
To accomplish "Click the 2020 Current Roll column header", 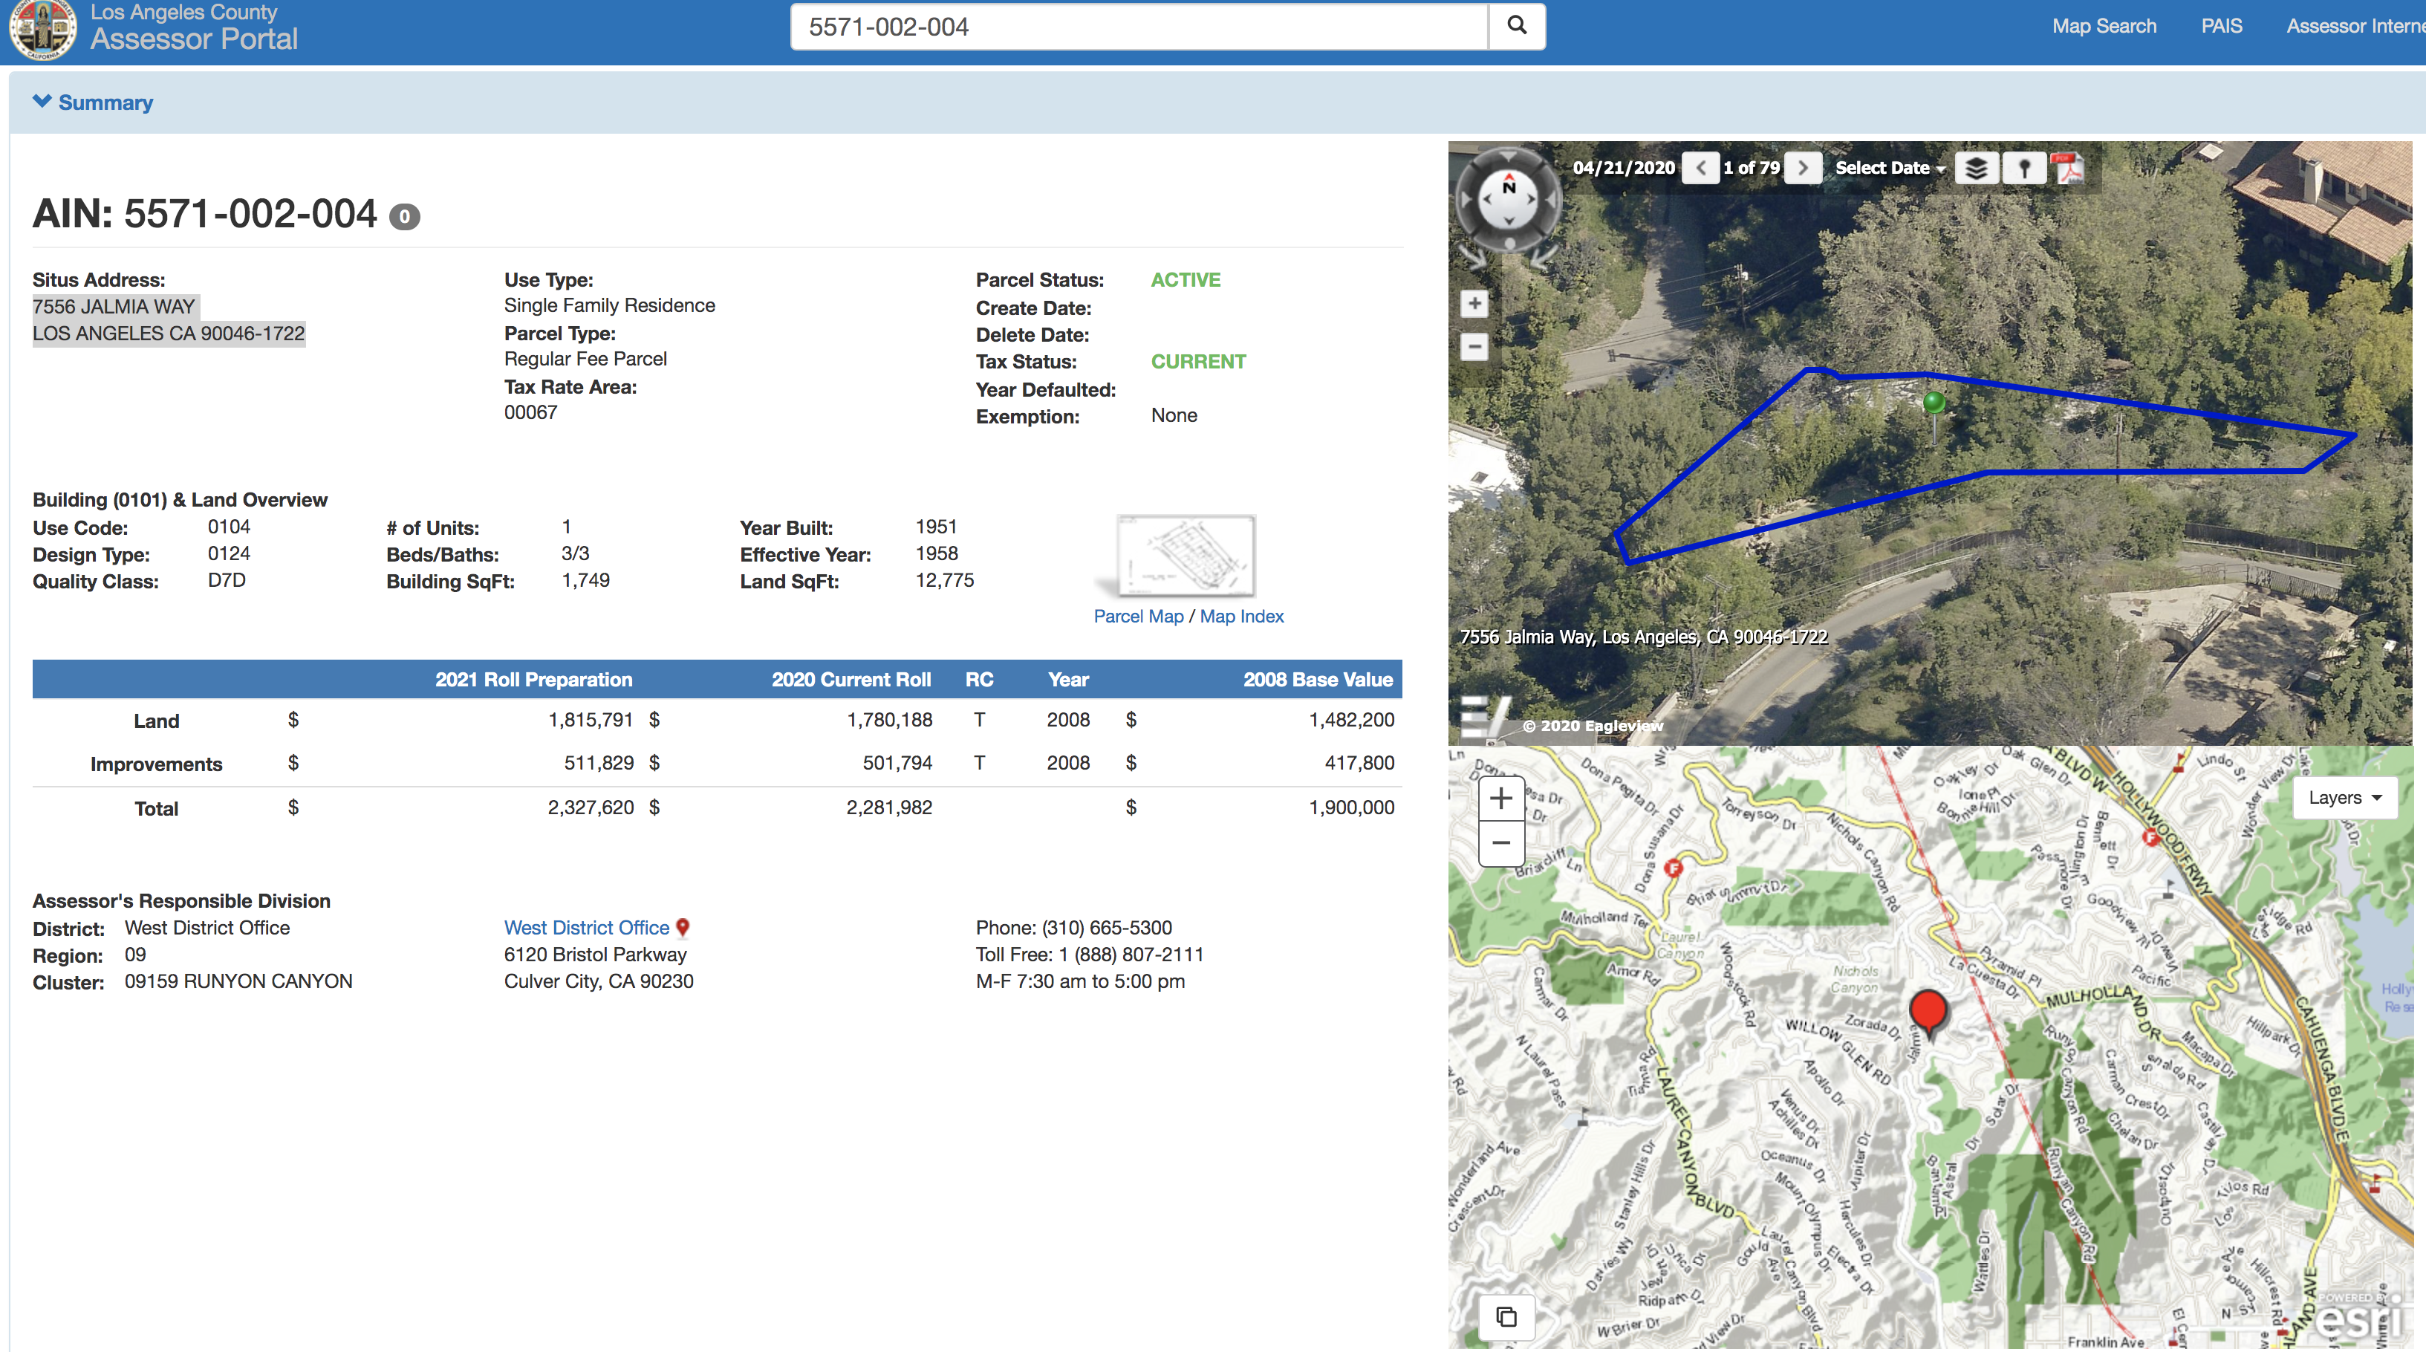I will pyautogui.click(x=851, y=680).
